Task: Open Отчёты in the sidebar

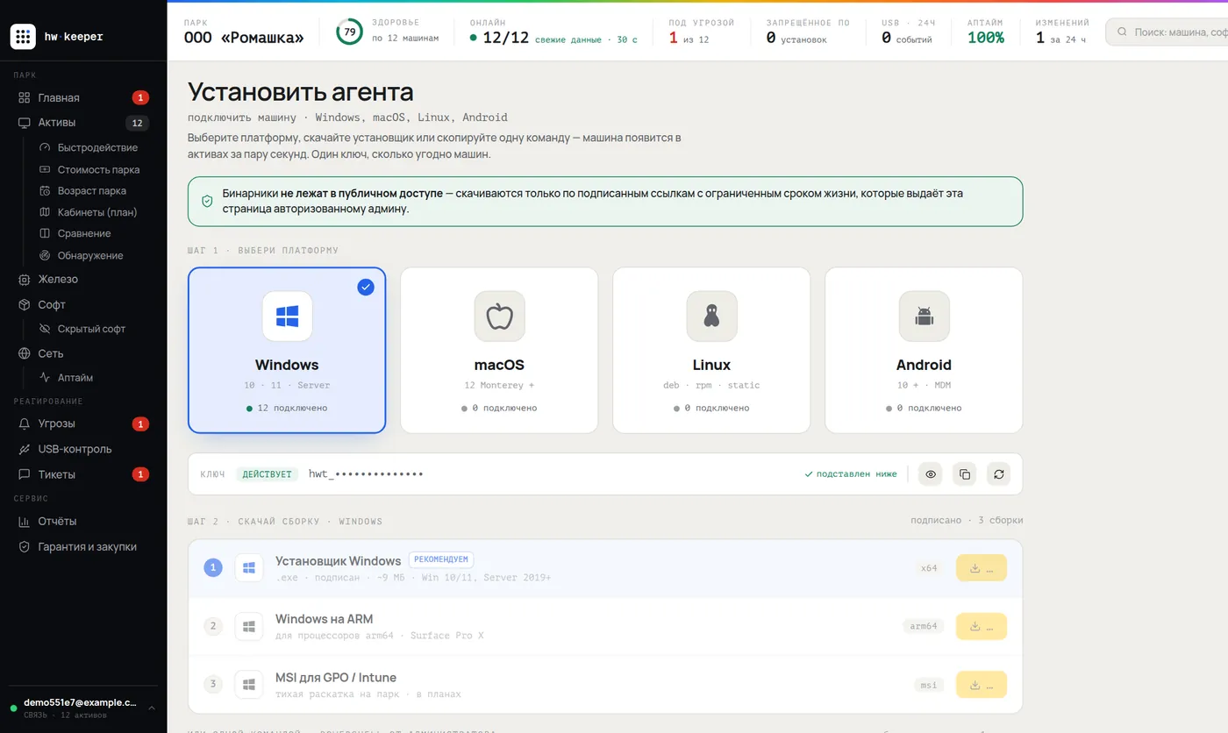Action: coord(83,521)
